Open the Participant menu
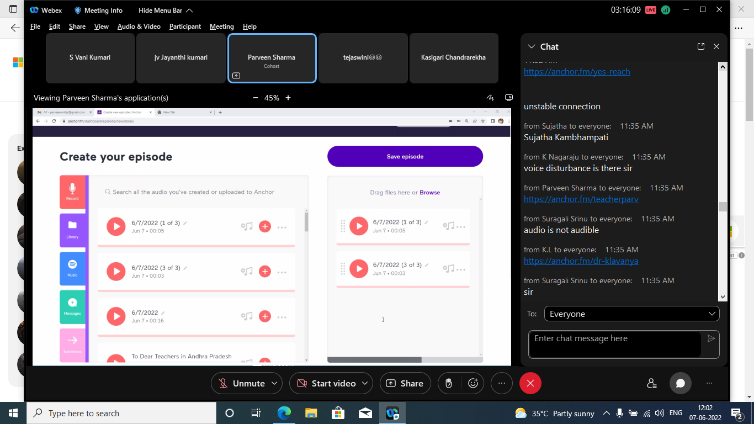This screenshot has height=424, width=754. click(185, 26)
